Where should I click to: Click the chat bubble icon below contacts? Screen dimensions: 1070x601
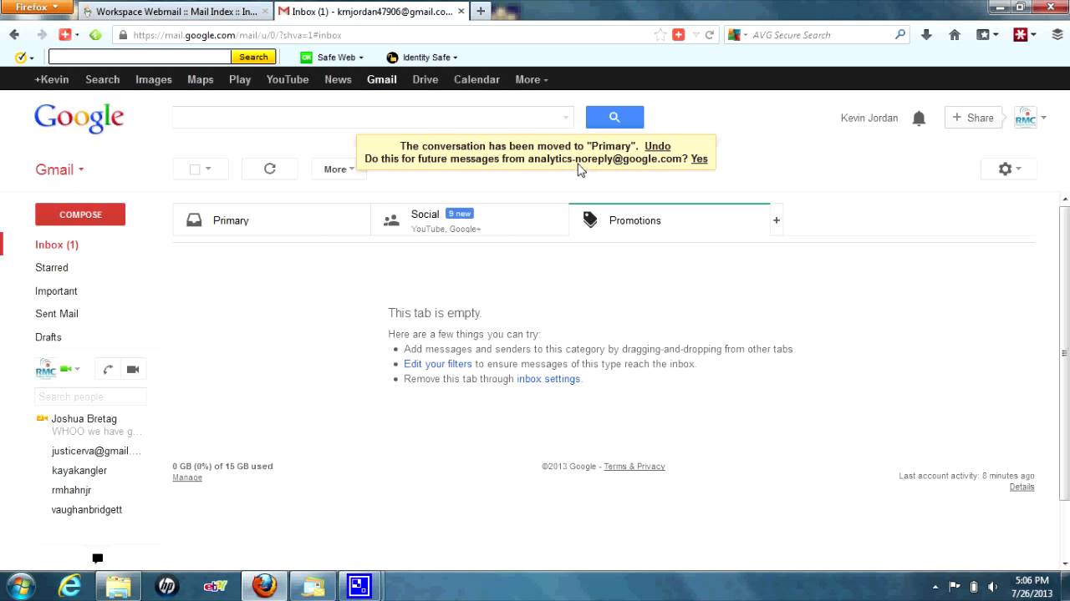tap(98, 558)
